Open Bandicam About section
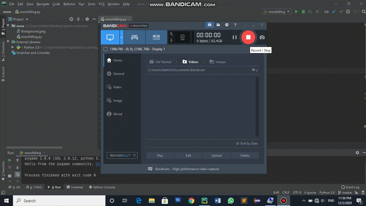This screenshot has height=206, width=366. point(122,114)
